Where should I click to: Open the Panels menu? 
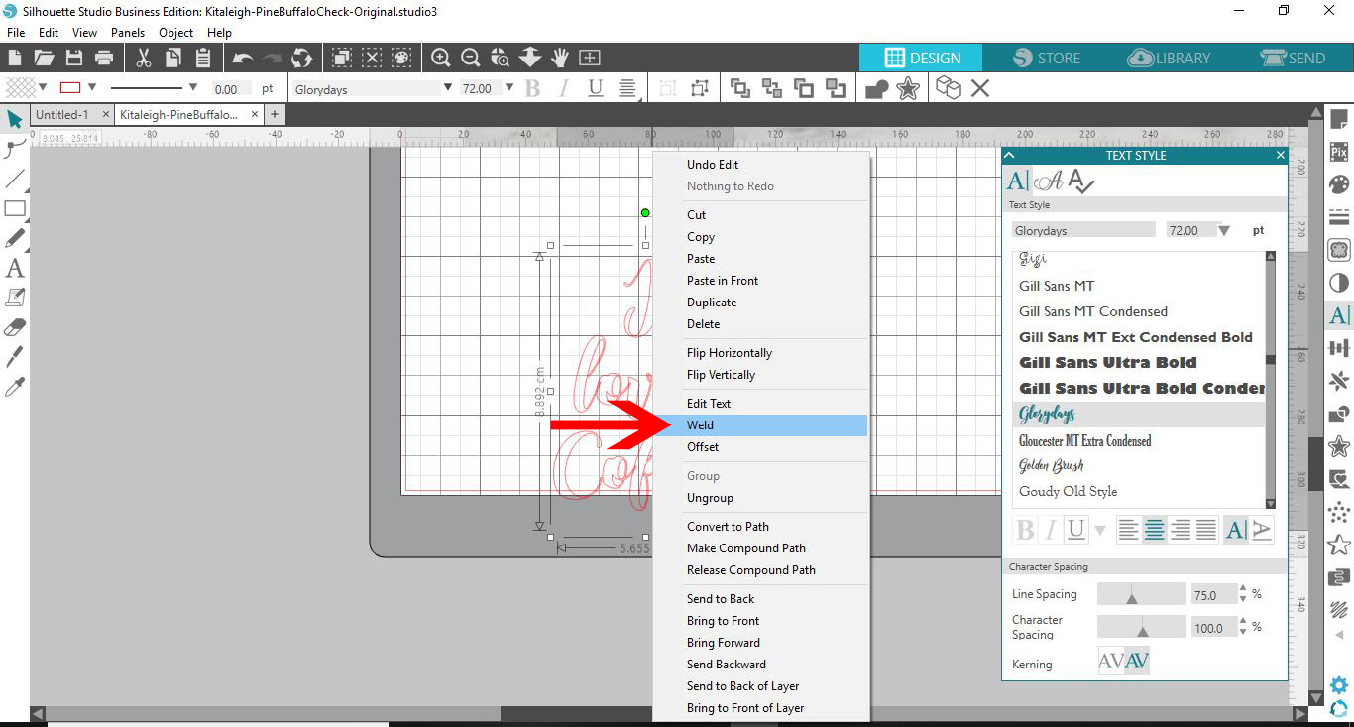pyautogui.click(x=128, y=33)
